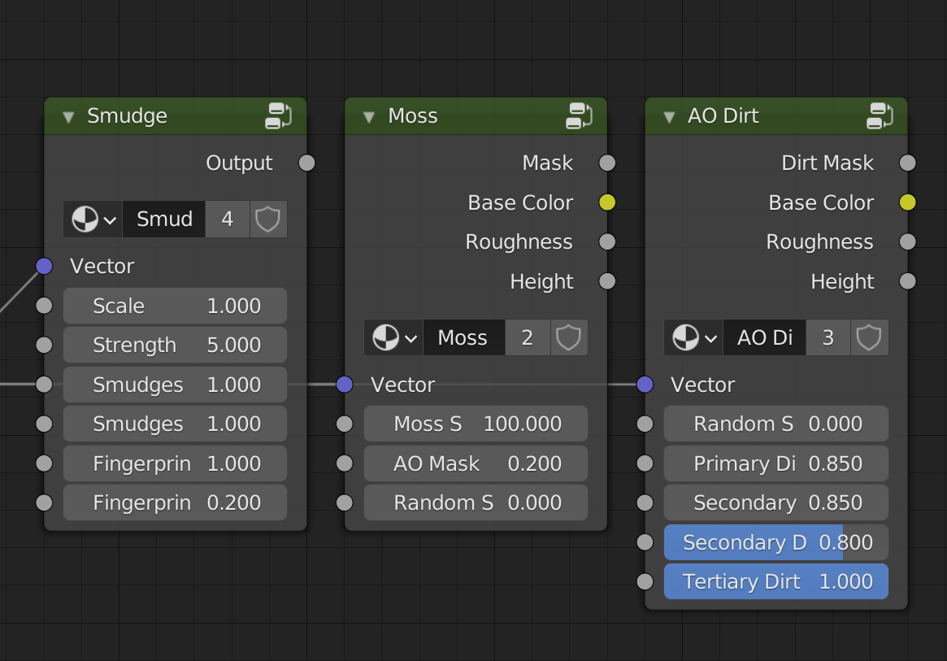Click the Tertiary Dirt value slider on AO Dirt
947x661 pixels.
point(775,581)
